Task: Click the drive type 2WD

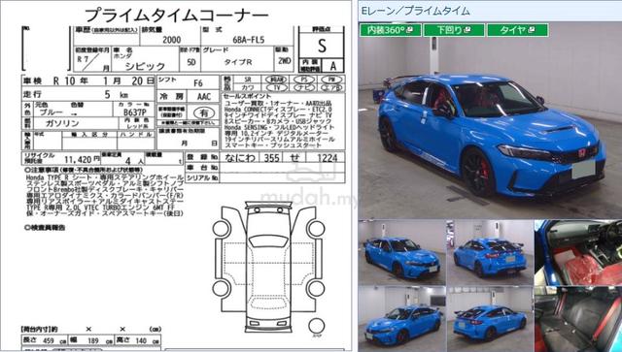Action: [284, 61]
